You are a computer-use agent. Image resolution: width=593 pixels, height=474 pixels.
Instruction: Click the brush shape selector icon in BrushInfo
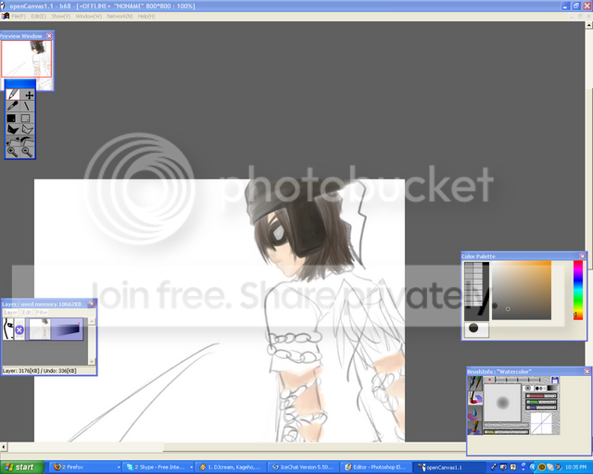[528, 388]
